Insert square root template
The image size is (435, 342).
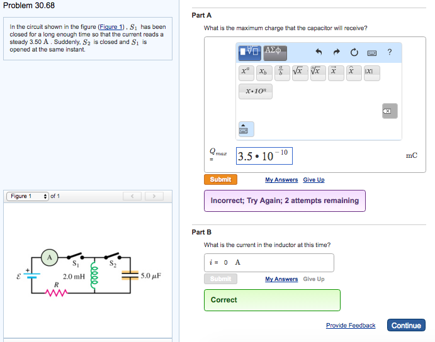pyautogui.click(x=300, y=73)
